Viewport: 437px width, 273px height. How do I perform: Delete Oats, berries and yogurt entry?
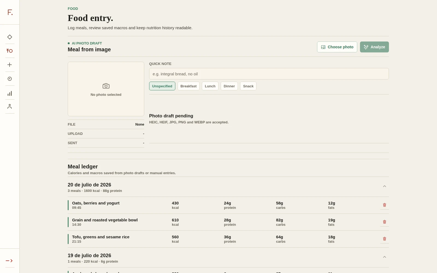[385, 205]
